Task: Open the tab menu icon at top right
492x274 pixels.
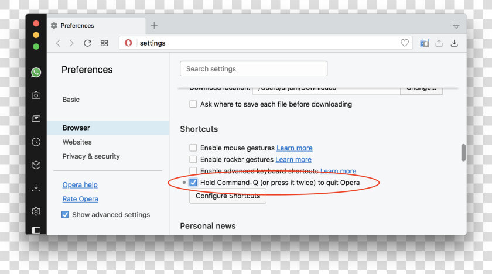Action: click(x=456, y=25)
